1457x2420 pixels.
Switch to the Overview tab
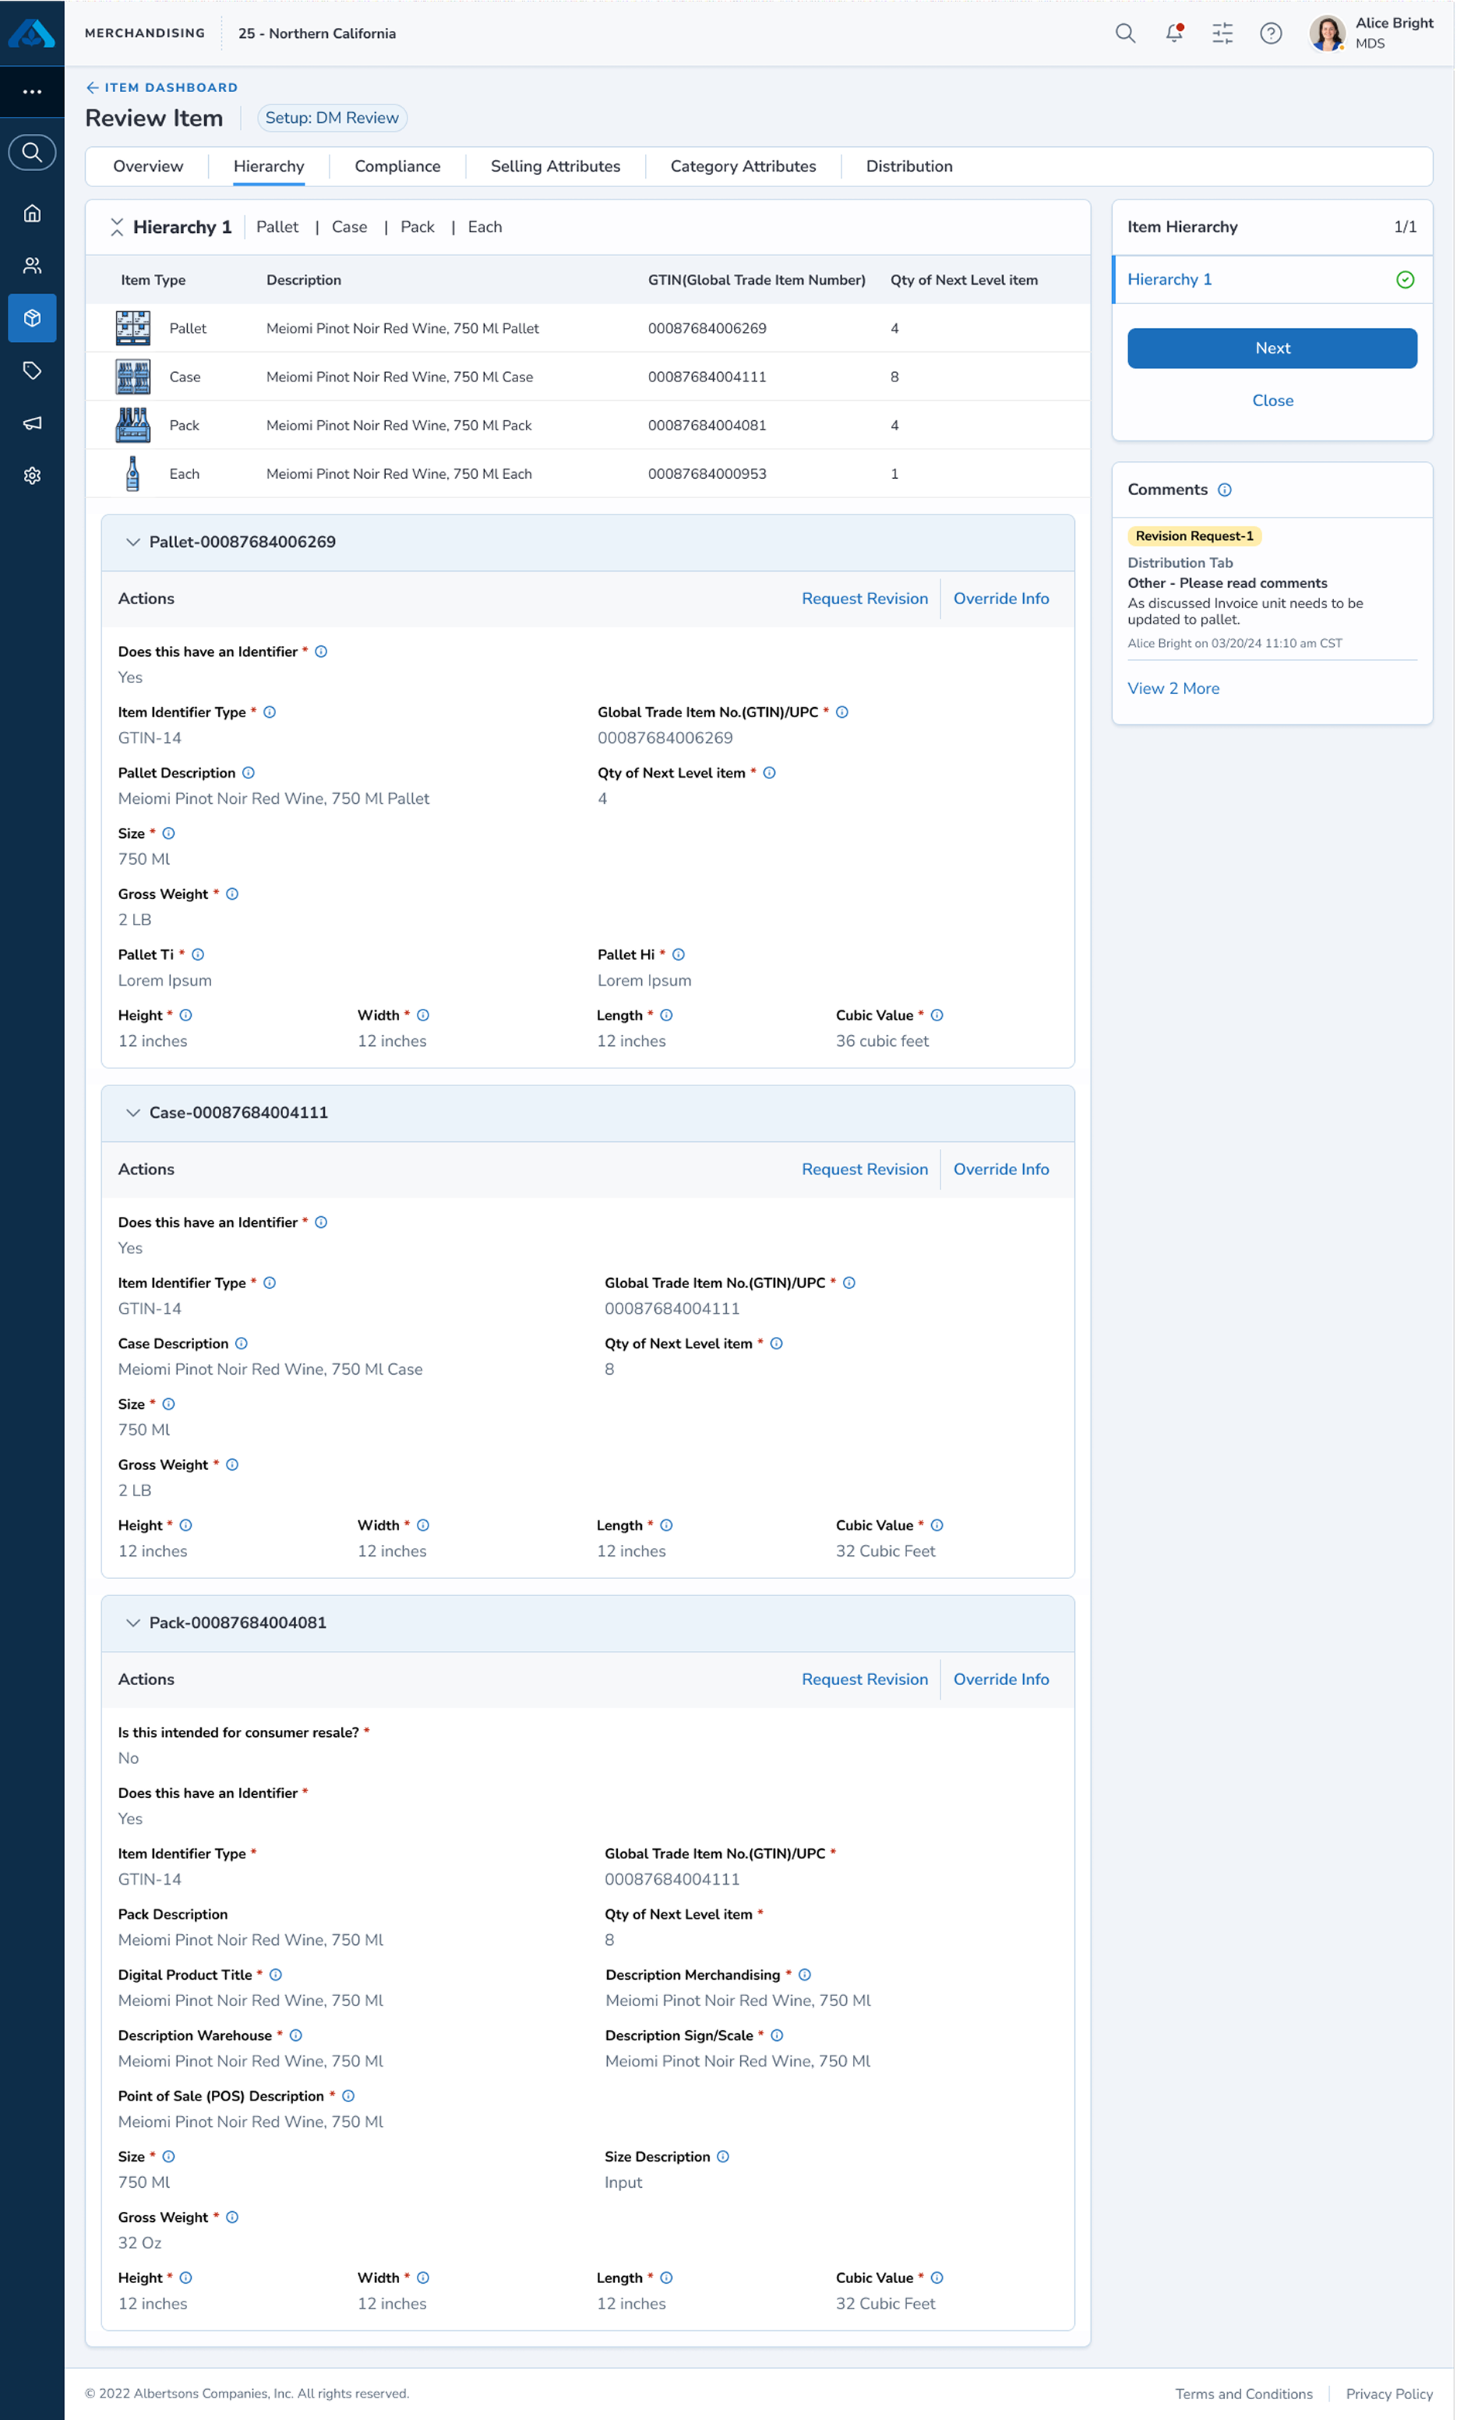click(x=148, y=166)
